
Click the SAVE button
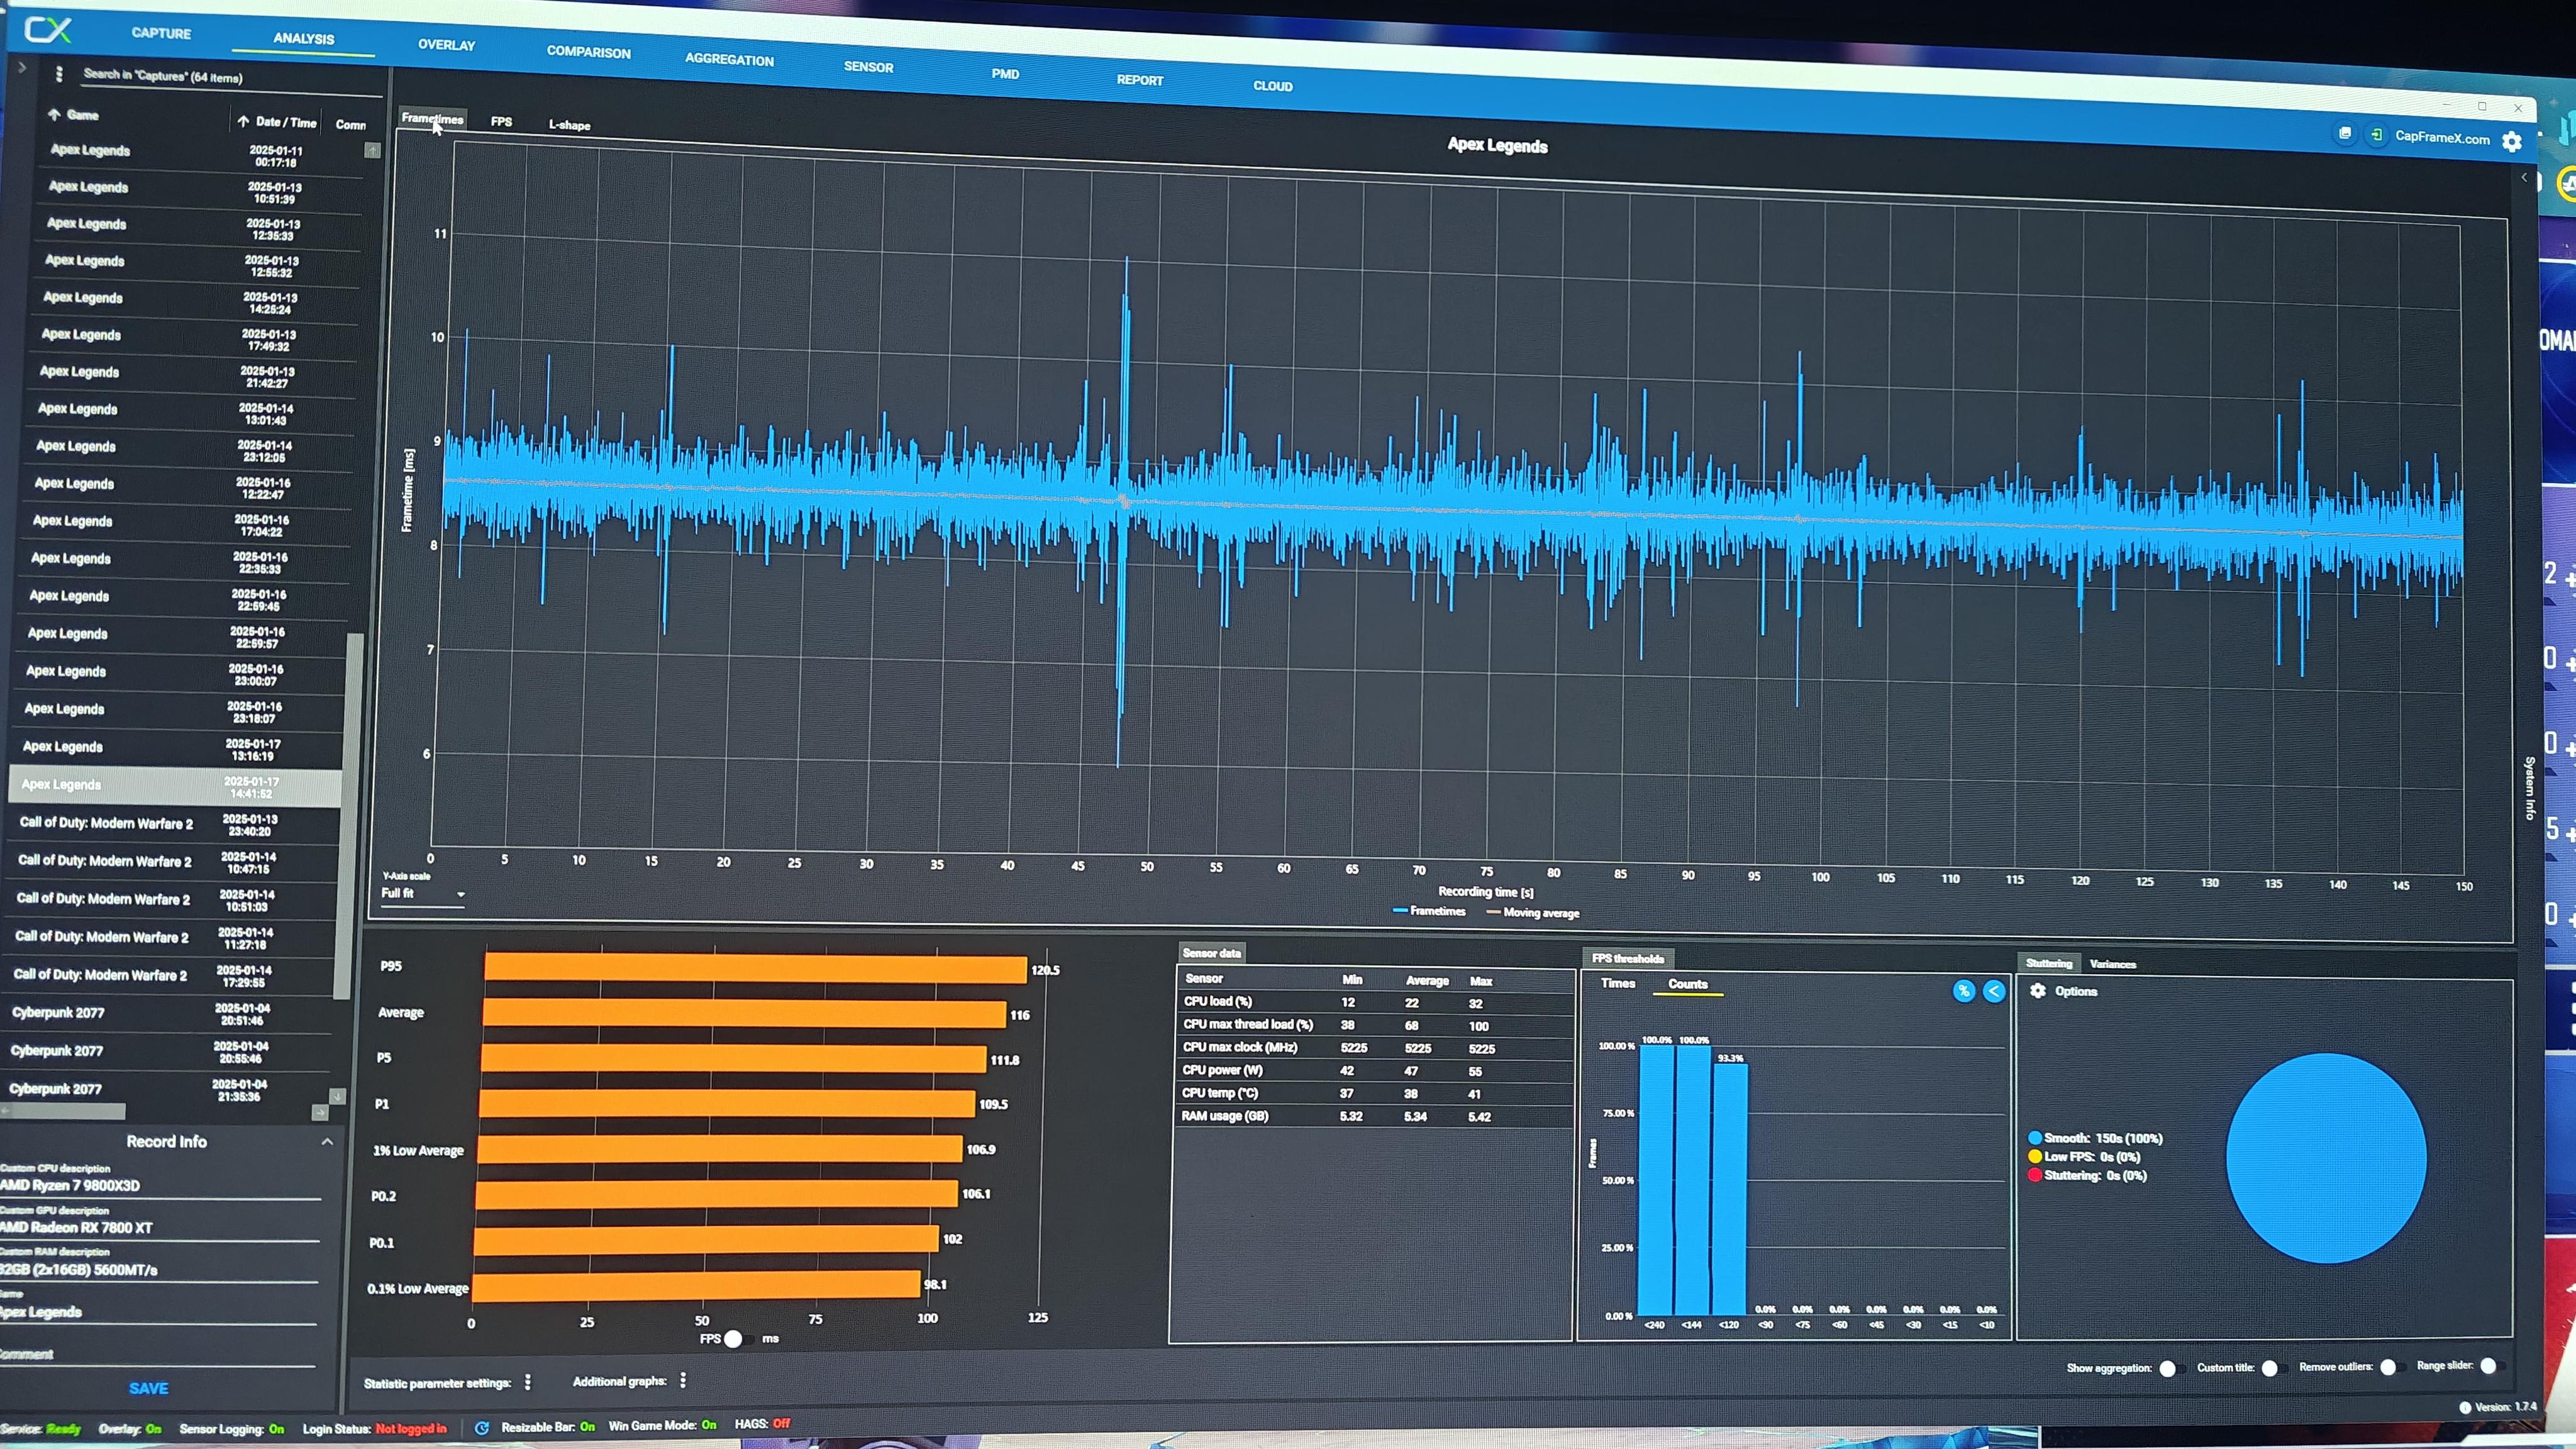pos(148,1388)
